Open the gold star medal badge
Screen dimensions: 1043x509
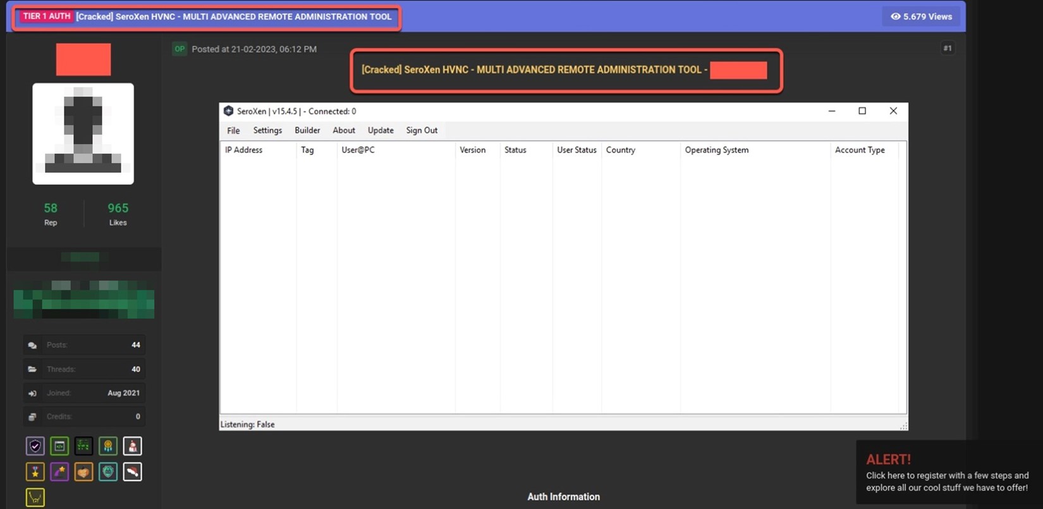point(35,472)
